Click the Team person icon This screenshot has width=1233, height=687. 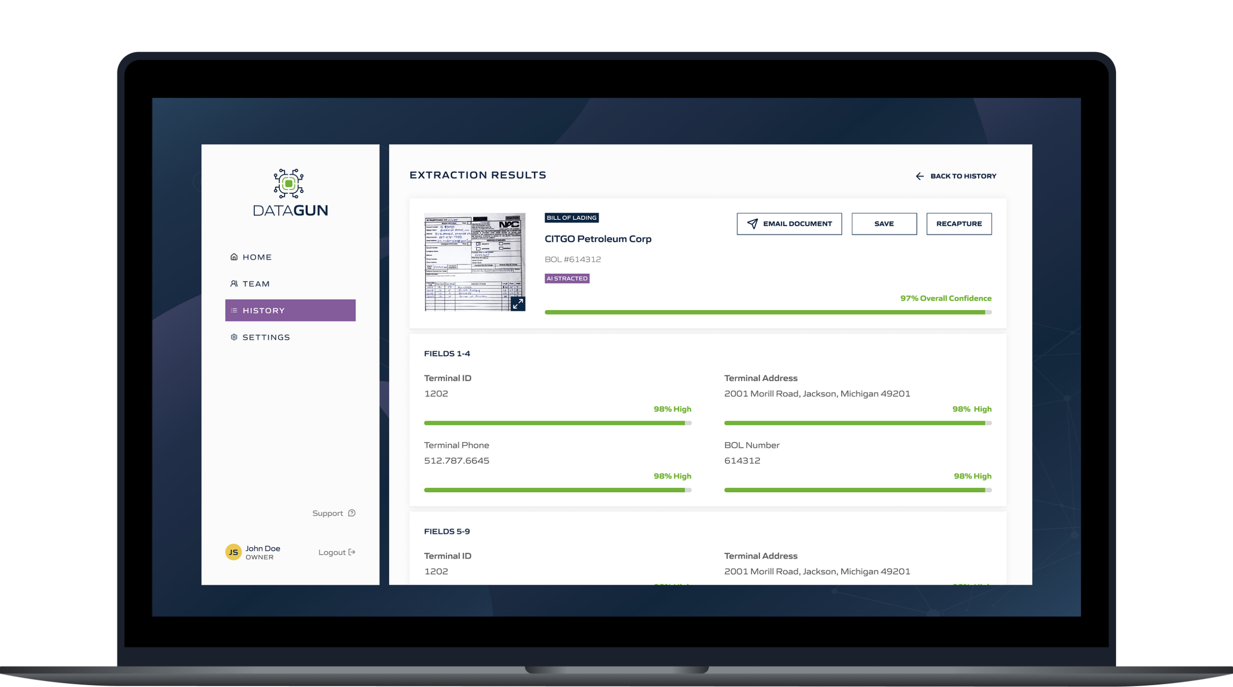tap(234, 284)
